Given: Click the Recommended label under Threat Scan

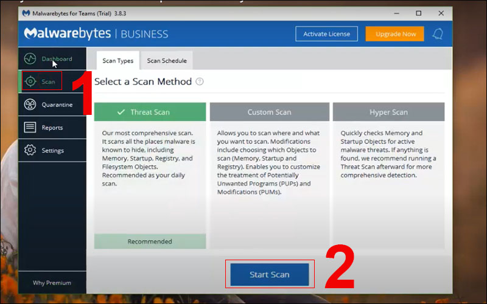Looking at the screenshot, I should [150, 241].
